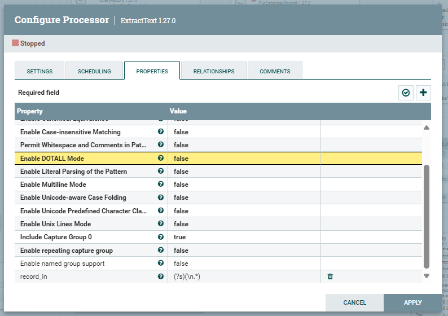Click help icon for Enable Multiline Mode
Screen dimensions: 448x316
click(161, 184)
